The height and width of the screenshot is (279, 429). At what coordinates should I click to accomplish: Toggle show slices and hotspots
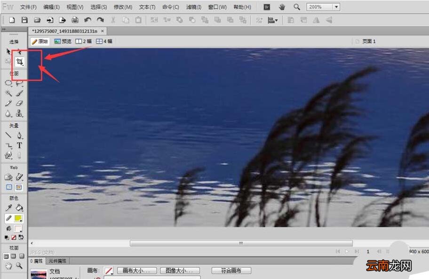pyautogui.click(x=19, y=187)
